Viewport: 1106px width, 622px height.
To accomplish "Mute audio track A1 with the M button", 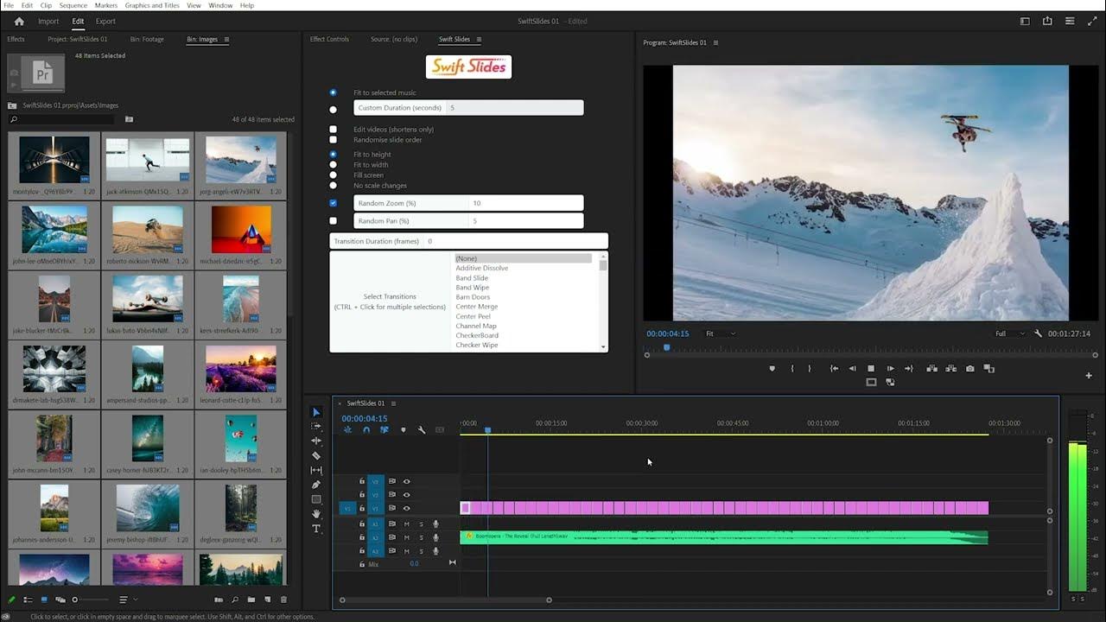I will click(406, 524).
